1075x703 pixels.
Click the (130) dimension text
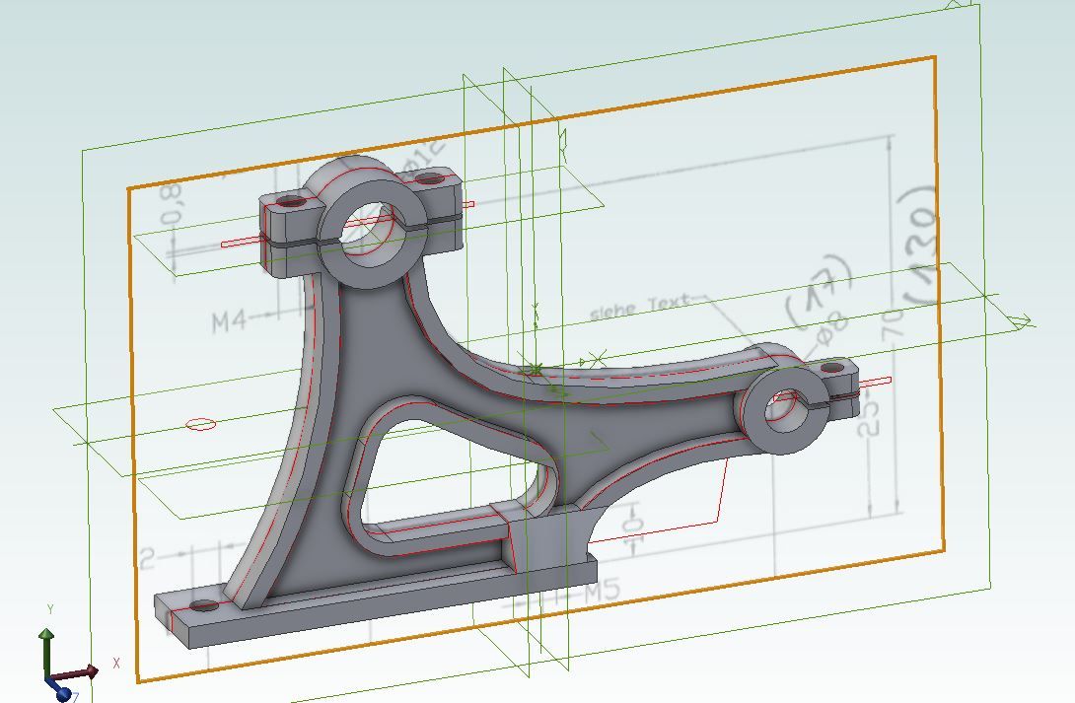(916, 246)
